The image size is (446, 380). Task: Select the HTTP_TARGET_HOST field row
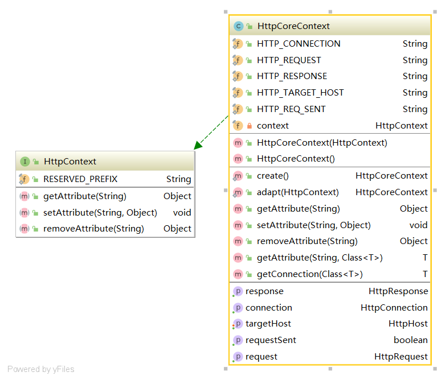330,93
